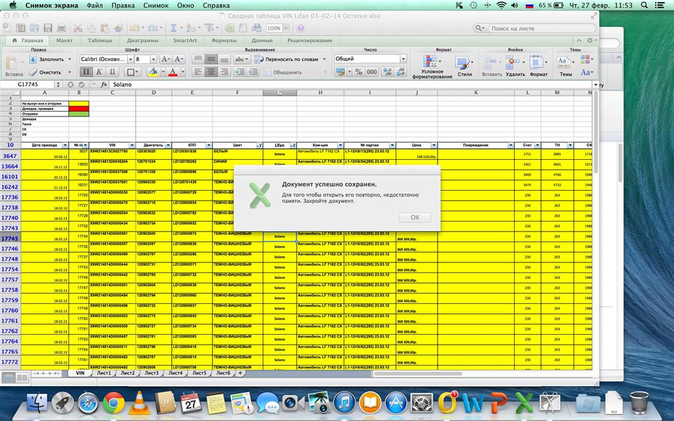Screen dimensions: 674x421
Task: Open the Повреждения column filter dropdown
Action: point(510,145)
